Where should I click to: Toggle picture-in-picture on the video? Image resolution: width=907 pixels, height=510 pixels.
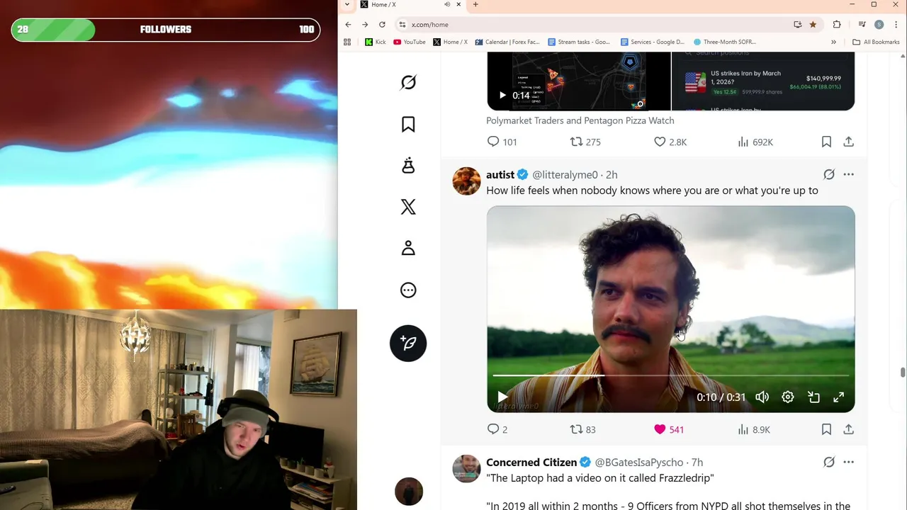[x=813, y=397]
